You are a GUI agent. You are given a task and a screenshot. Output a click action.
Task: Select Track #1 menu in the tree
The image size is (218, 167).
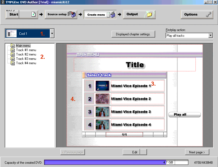click(x=26, y=50)
